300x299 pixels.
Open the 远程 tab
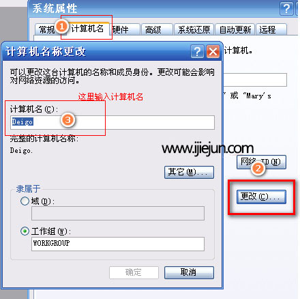pos(271,29)
